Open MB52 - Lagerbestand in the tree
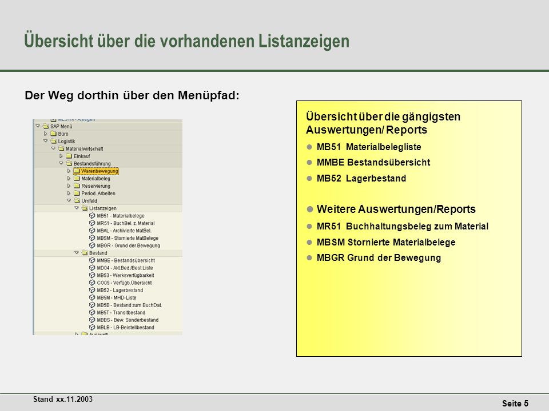The image size is (549, 411). point(120,290)
